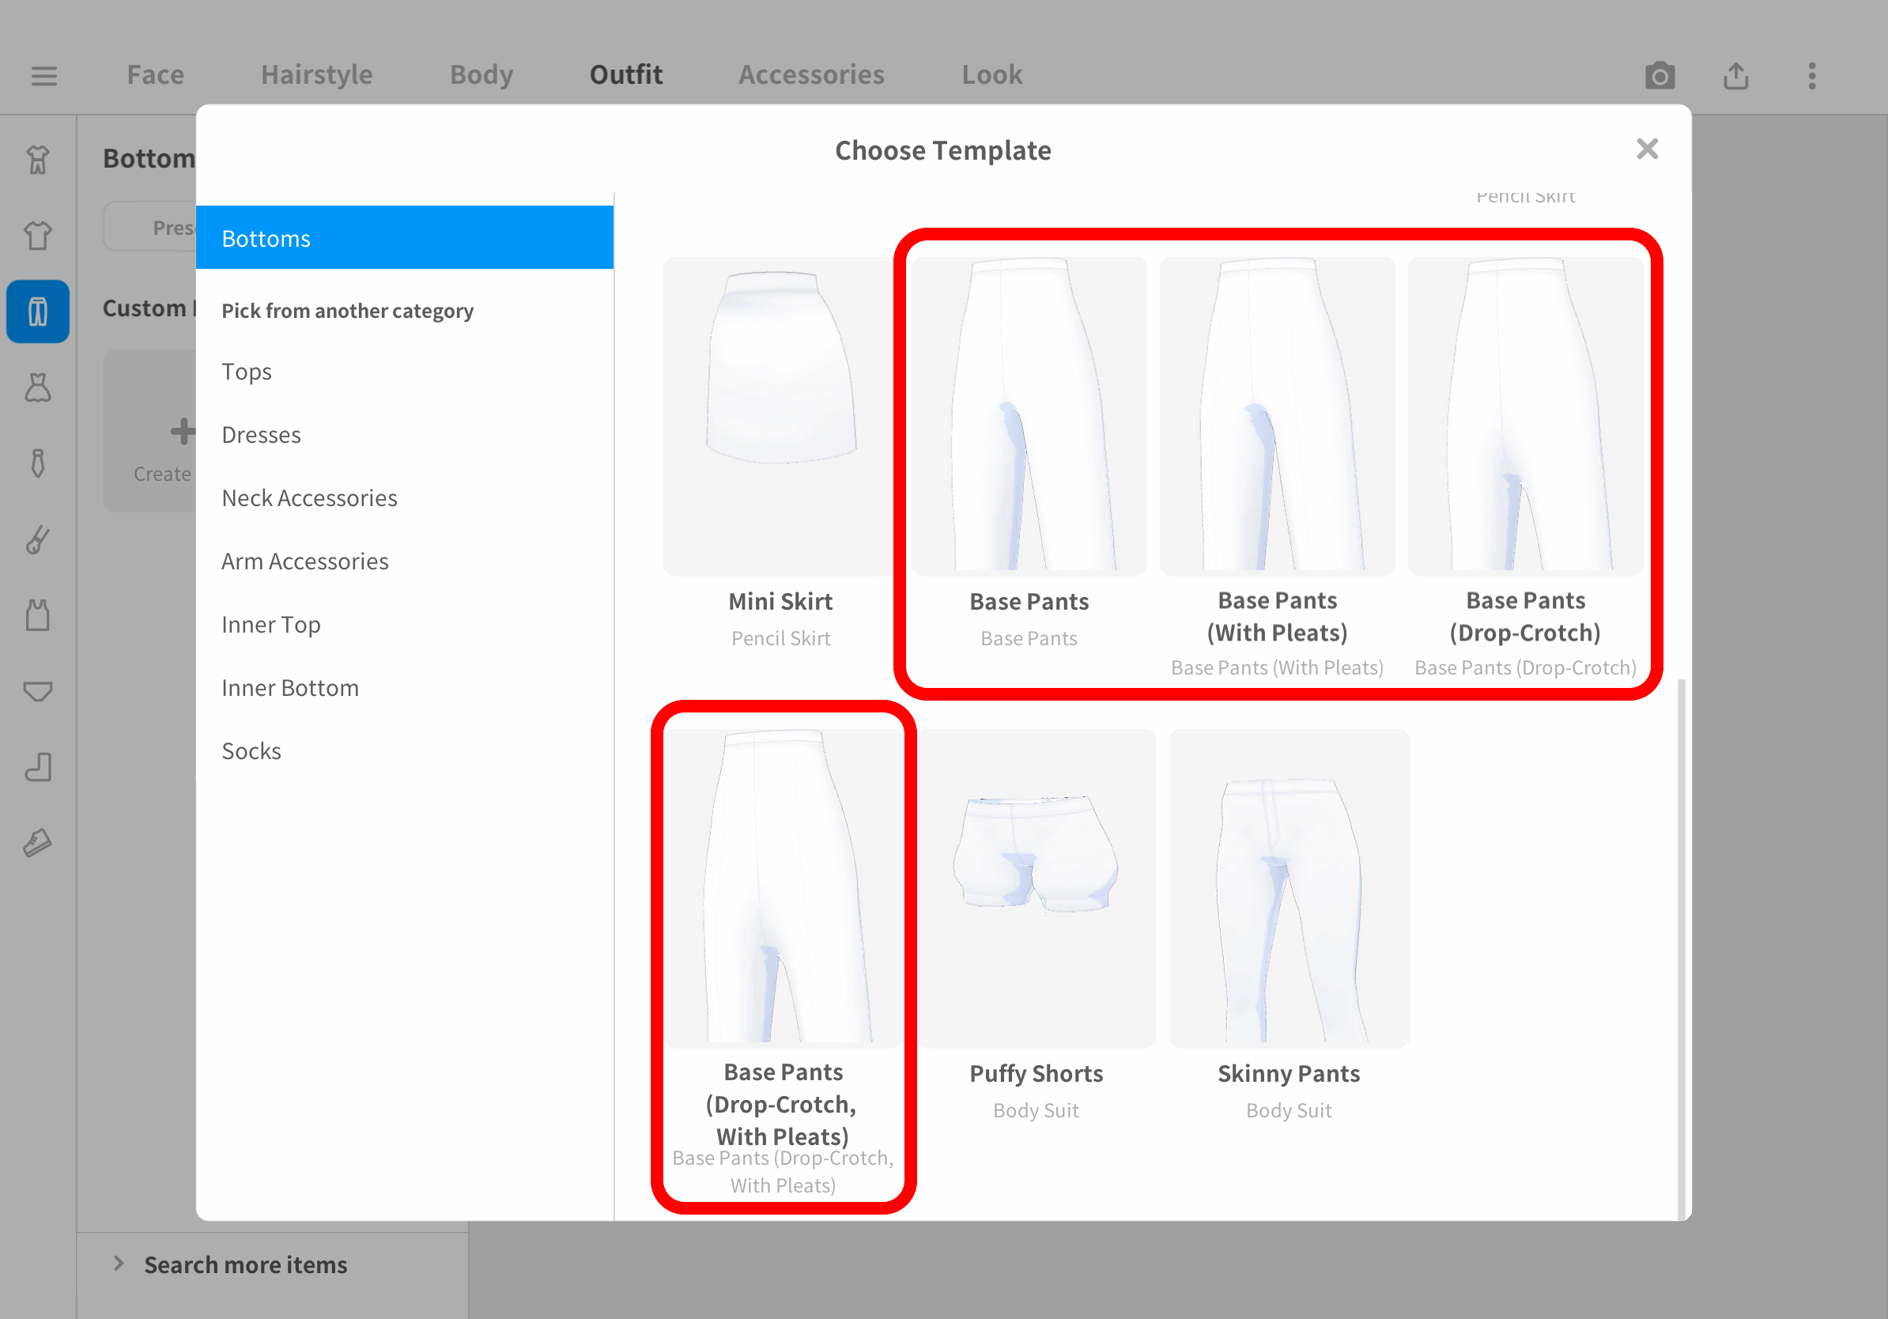
Task: Select the dress sidebar icon
Action: point(38,387)
